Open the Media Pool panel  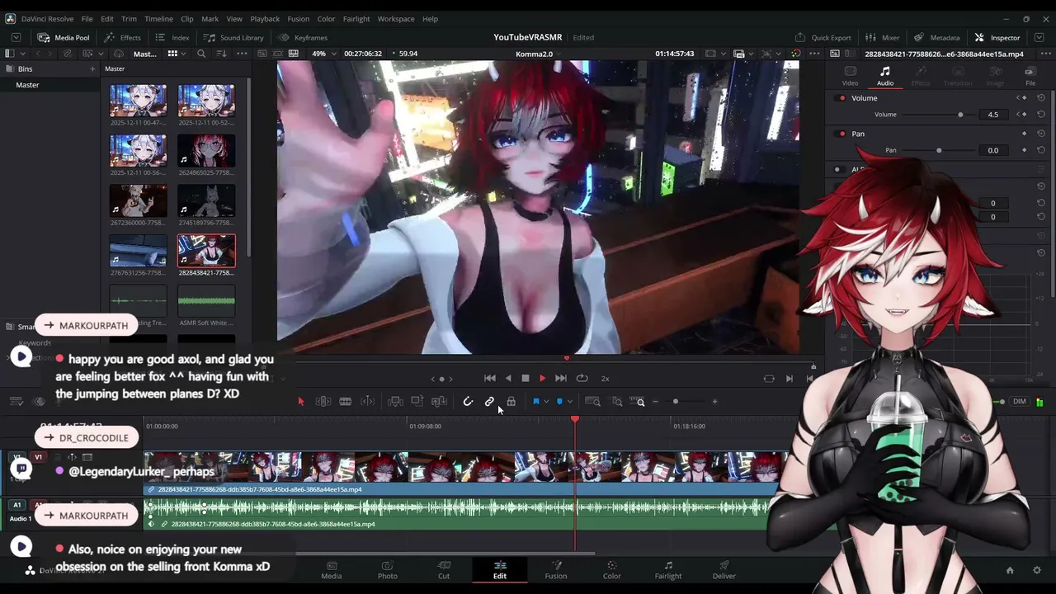63,37
